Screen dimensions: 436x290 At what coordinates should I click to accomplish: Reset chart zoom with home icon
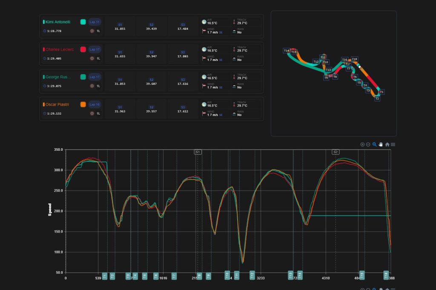[387, 145]
